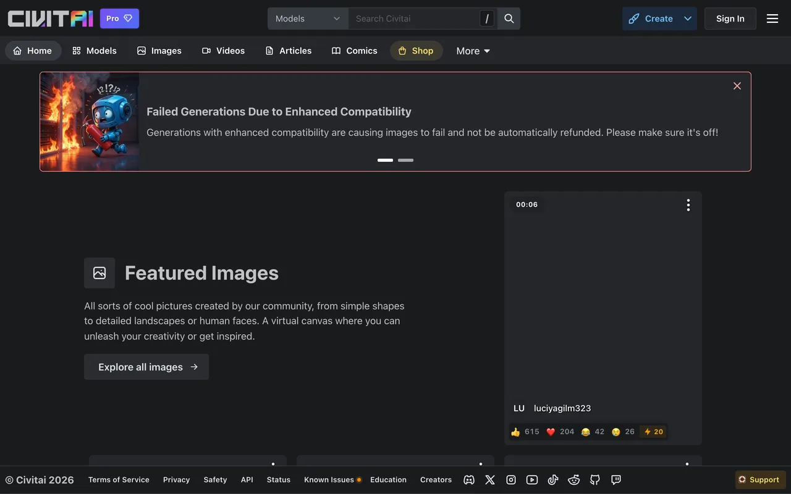Open the Comics tab

(x=355, y=51)
